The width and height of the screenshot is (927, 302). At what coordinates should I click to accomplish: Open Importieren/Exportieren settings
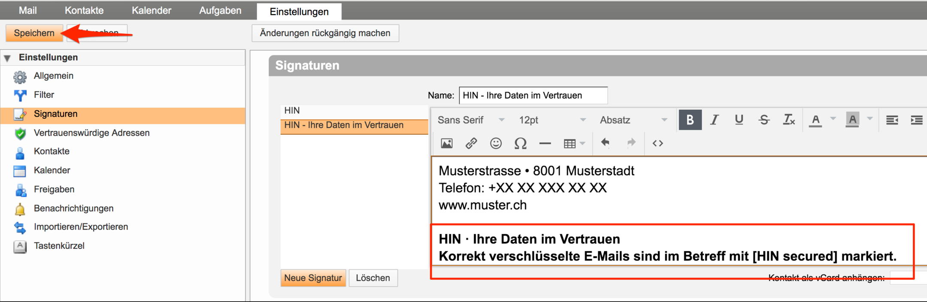click(81, 227)
